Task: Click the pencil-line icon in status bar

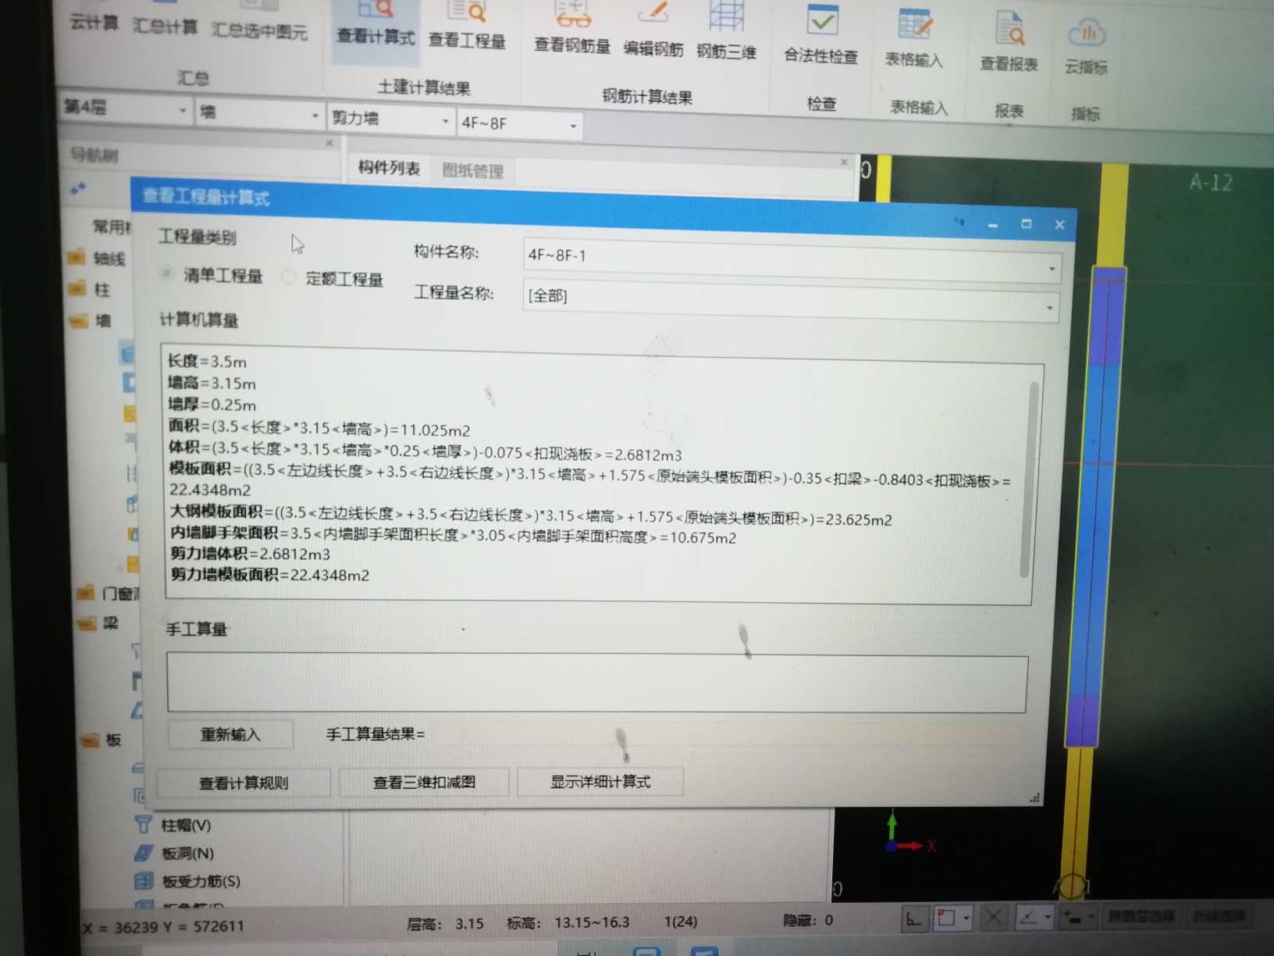Action: click(1029, 917)
